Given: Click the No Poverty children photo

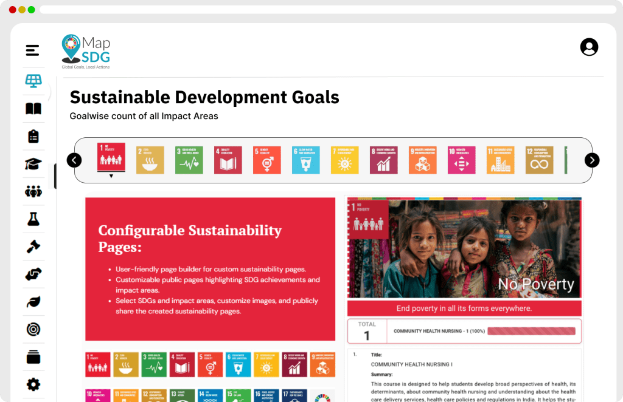Looking at the screenshot, I should click(x=464, y=248).
